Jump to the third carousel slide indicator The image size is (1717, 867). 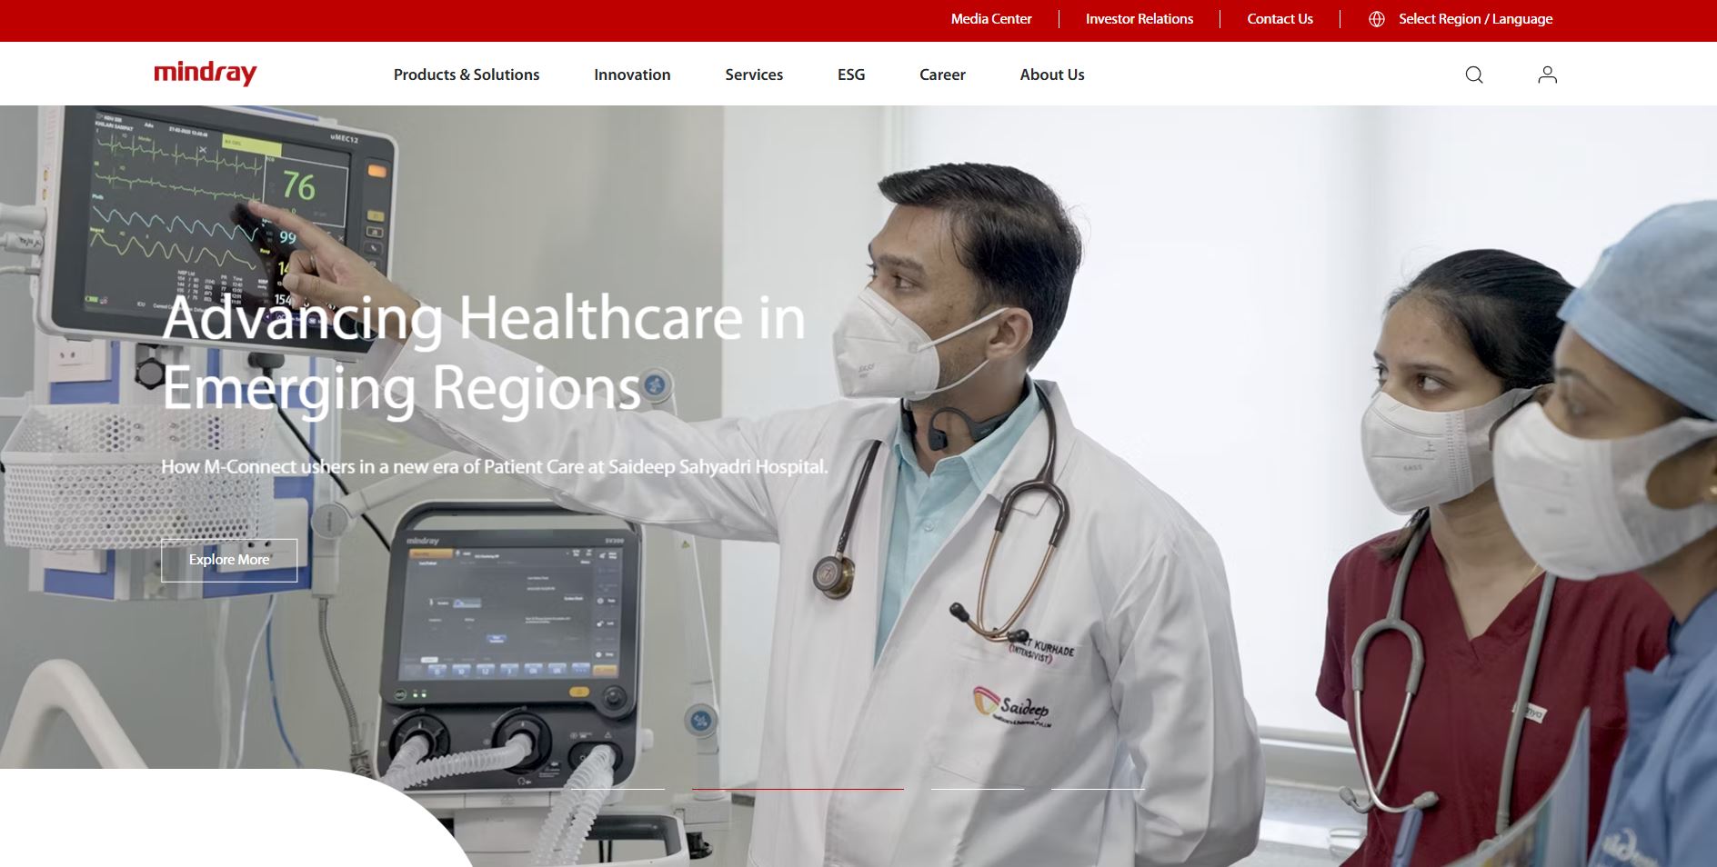(x=978, y=789)
